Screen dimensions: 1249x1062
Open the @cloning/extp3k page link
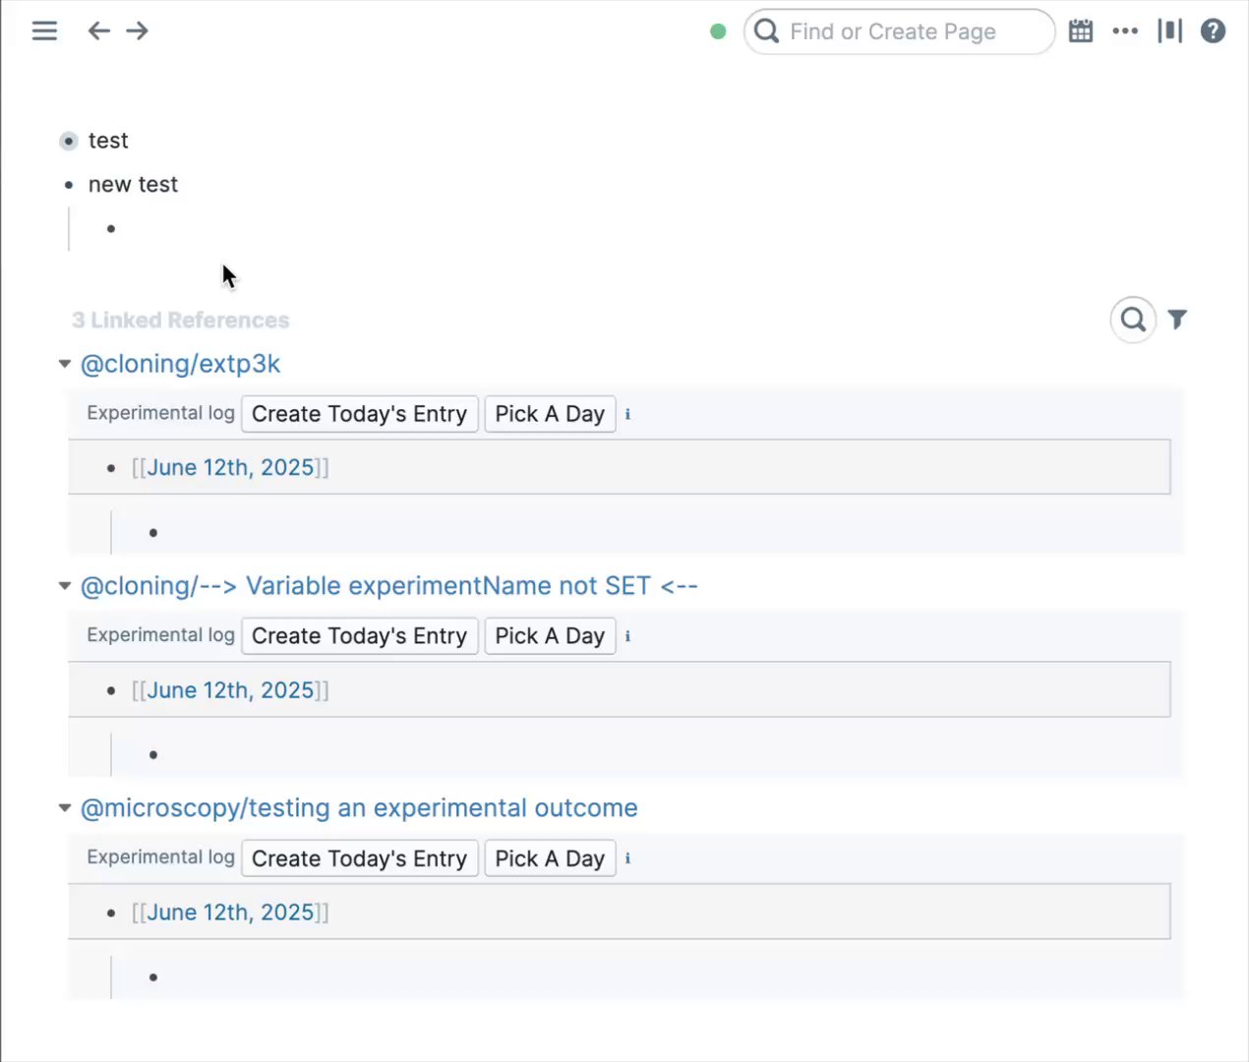click(180, 364)
